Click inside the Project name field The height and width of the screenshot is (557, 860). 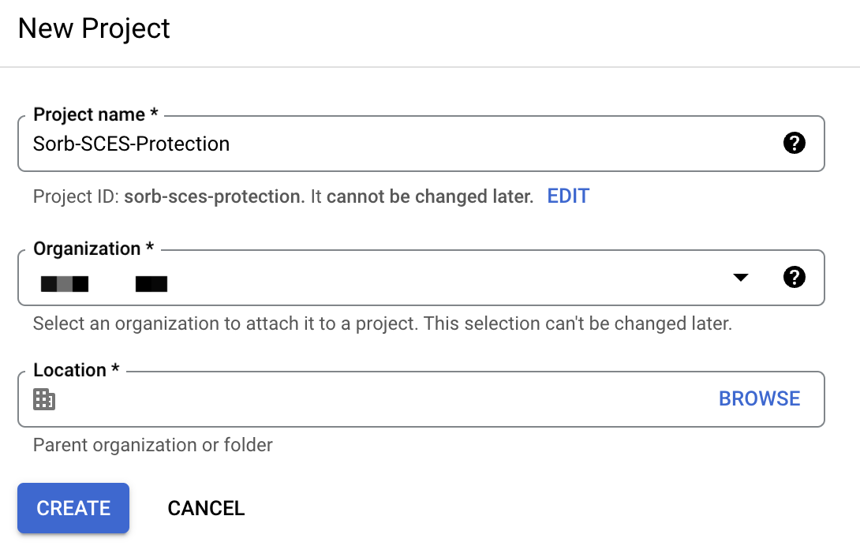coord(237,144)
